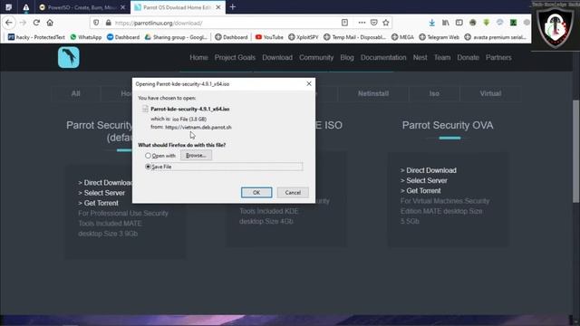Choose the Open with radio option
The height and width of the screenshot is (326, 580).
point(148,156)
